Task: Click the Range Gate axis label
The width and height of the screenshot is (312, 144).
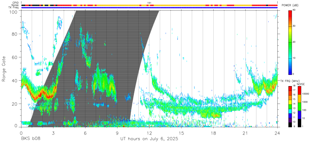Action: (4, 69)
